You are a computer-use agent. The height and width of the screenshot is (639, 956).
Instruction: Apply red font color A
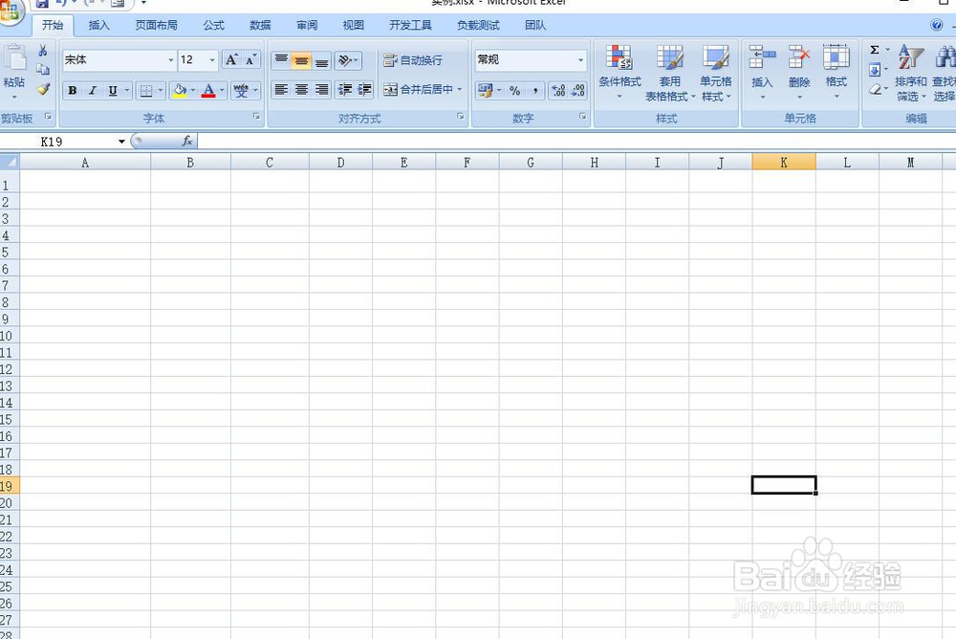(x=208, y=90)
